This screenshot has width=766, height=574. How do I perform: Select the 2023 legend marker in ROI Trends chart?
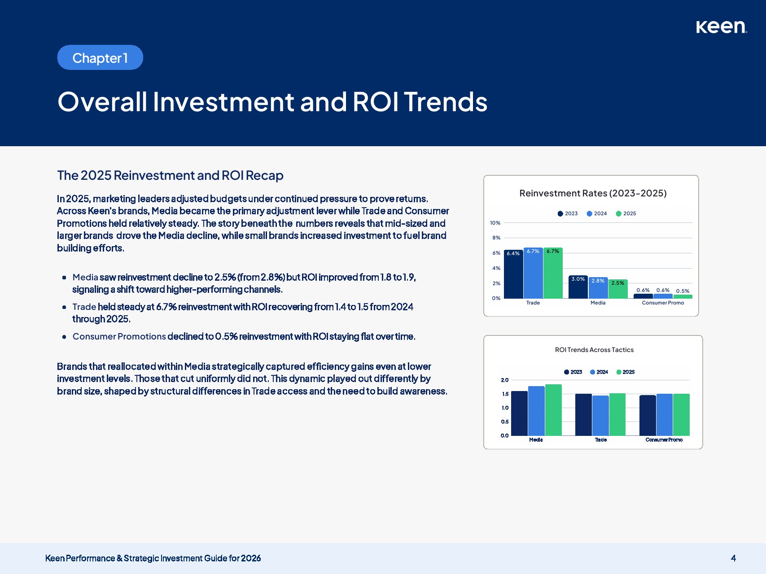[566, 372]
